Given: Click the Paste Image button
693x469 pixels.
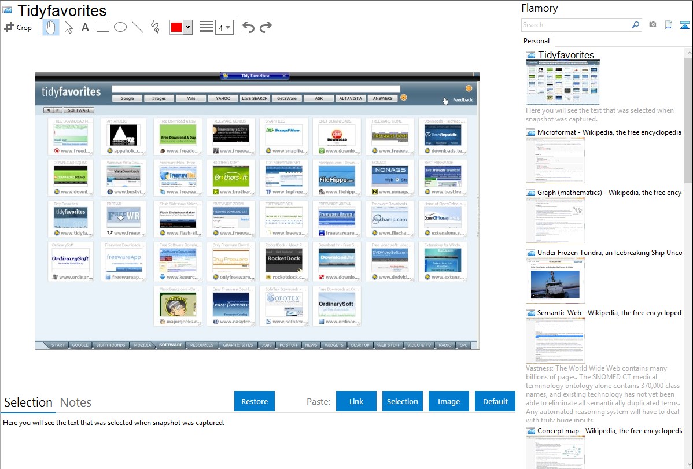Looking at the screenshot, I should coord(449,401).
